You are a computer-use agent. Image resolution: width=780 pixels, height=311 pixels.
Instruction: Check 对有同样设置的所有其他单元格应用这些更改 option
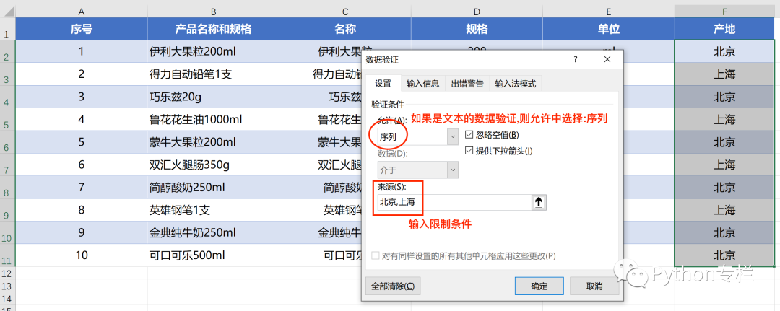376,256
